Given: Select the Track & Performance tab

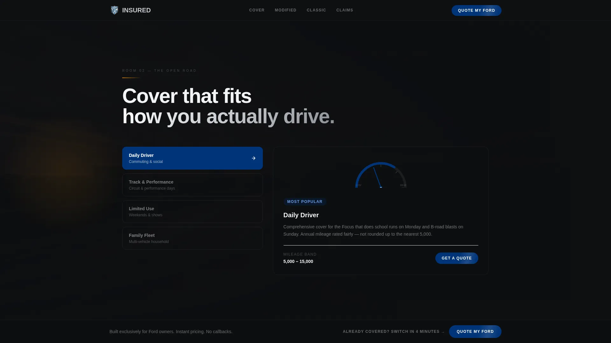Looking at the screenshot, I should (x=193, y=185).
